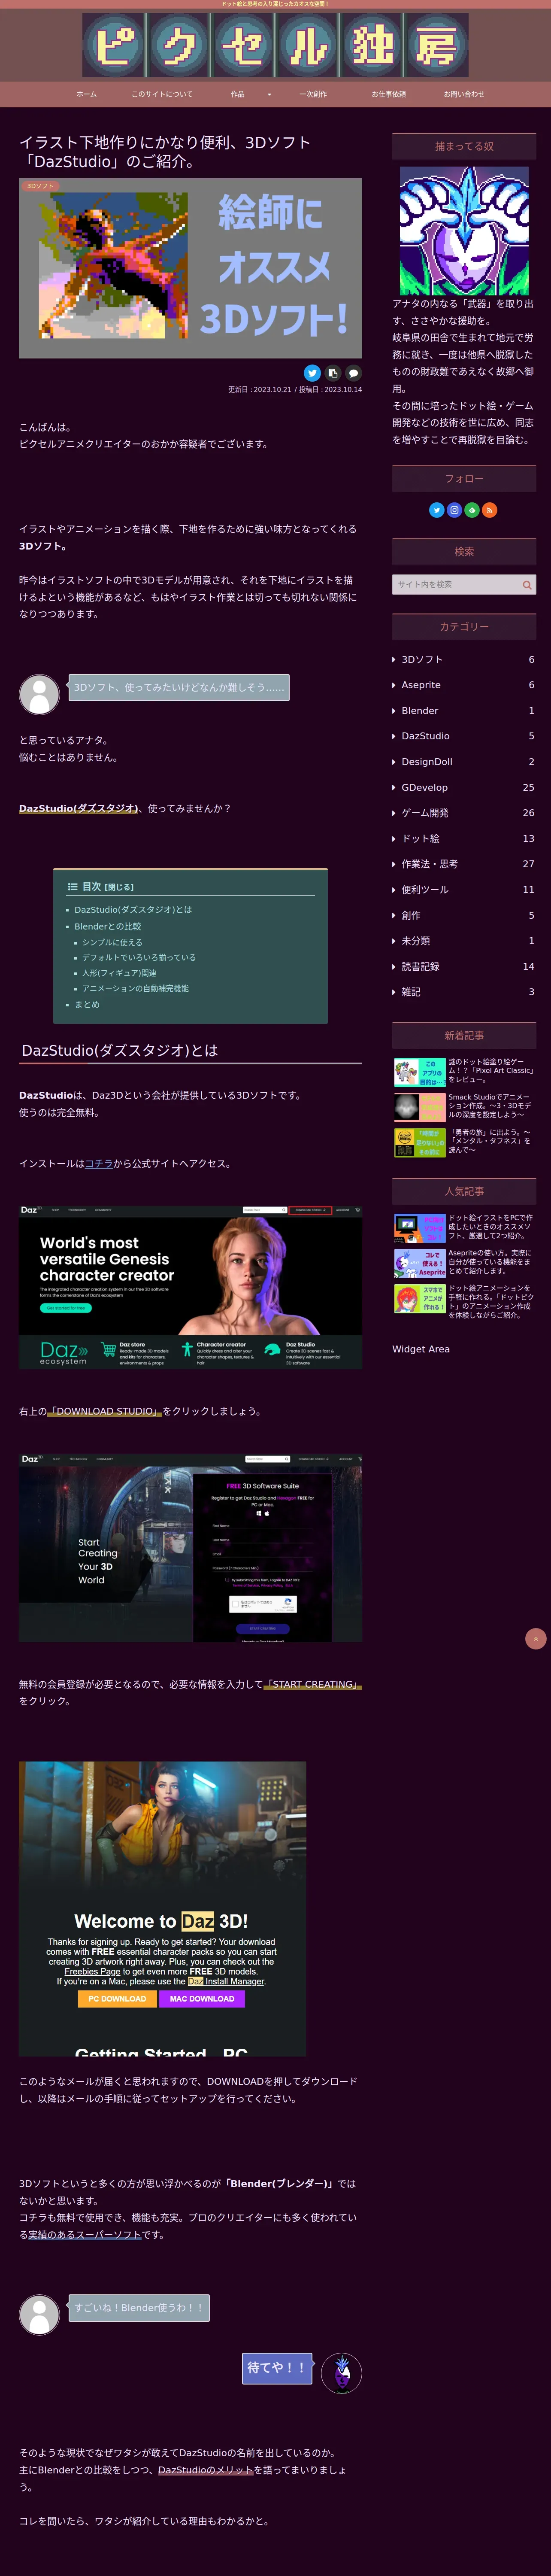Expand the Aseprite category
The height and width of the screenshot is (2576, 551).
[464, 685]
